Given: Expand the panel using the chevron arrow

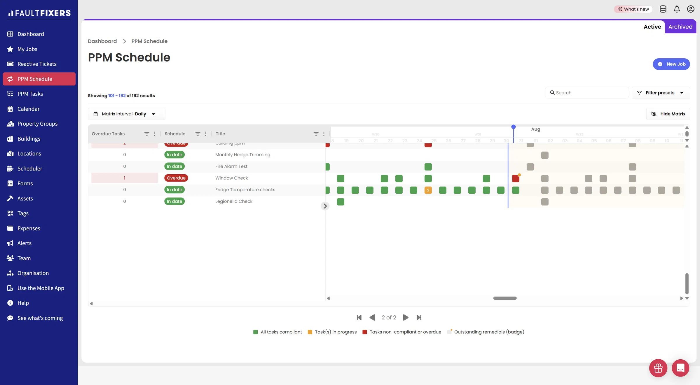Looking at the screenshot, I should 325,206.
